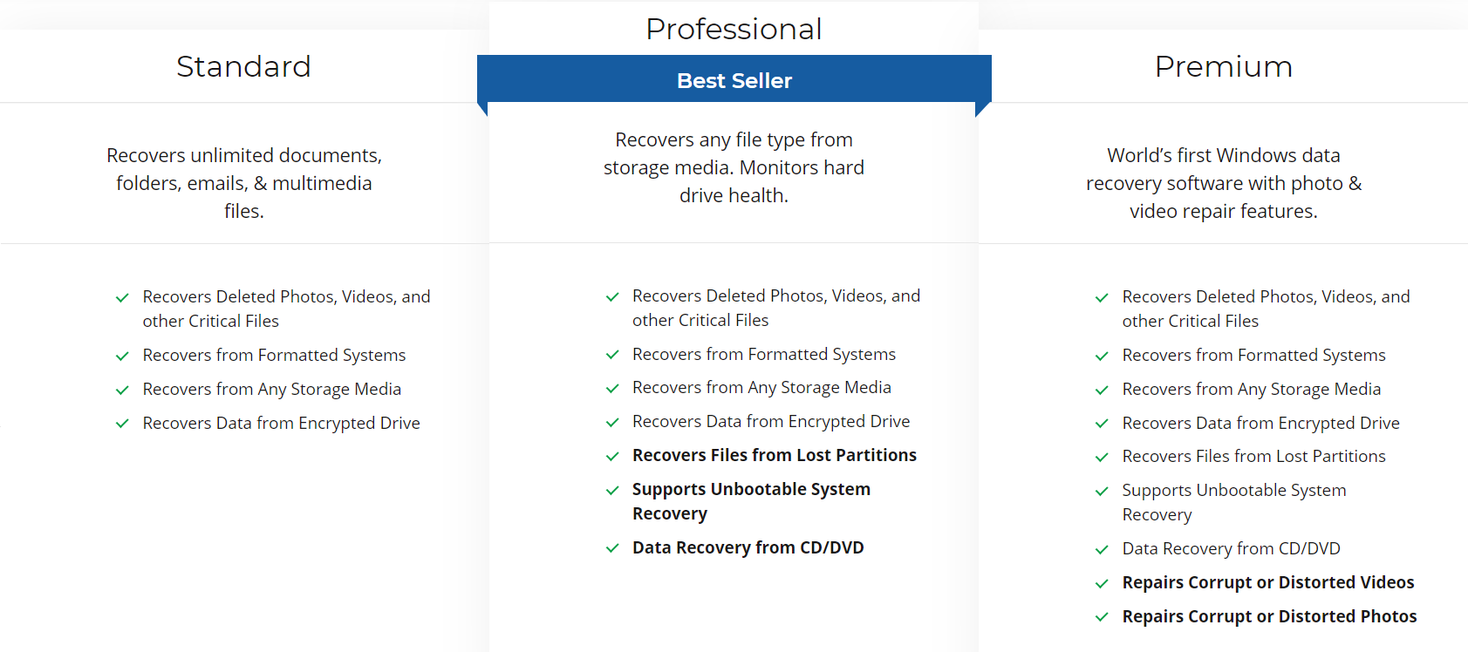The height and width of the screenshot is (652, 1468).
Task: Click Premium's 'World's first Windows data recovery' description
Action: point(1223,183)
